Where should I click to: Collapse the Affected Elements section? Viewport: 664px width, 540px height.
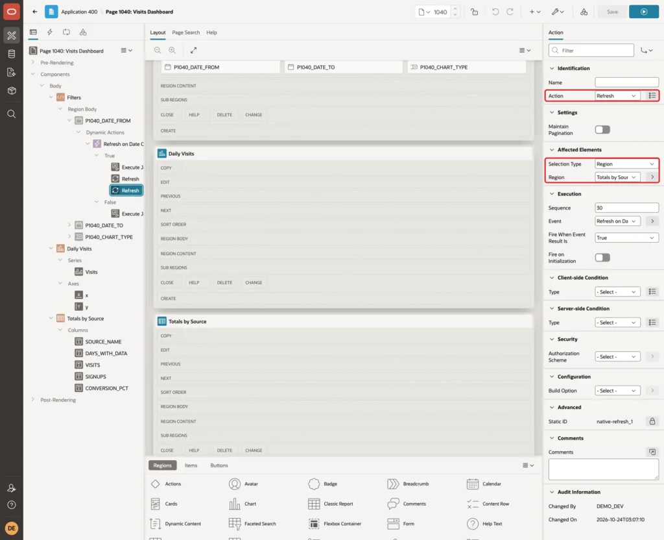pos(551,150)
